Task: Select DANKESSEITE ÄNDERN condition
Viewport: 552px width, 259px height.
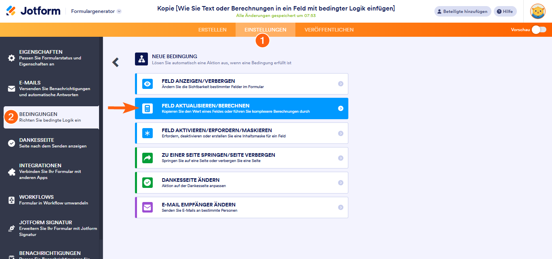Action: [242, 183]
